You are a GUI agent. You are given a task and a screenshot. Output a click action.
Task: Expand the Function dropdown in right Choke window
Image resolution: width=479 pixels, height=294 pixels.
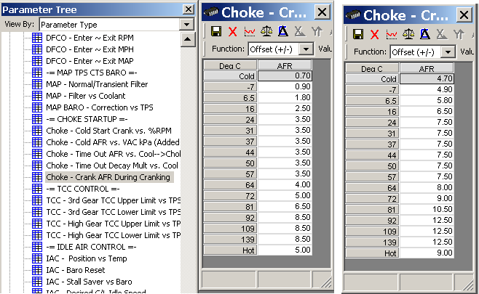pyautogui.click(x=447, y=52)
